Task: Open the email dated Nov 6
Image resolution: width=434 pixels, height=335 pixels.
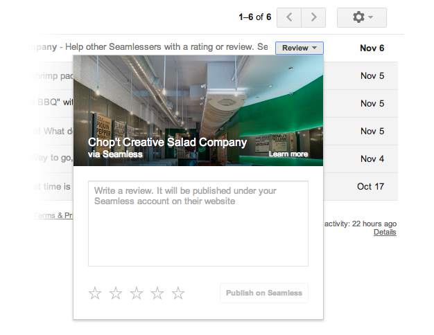Action: [372, 48]
